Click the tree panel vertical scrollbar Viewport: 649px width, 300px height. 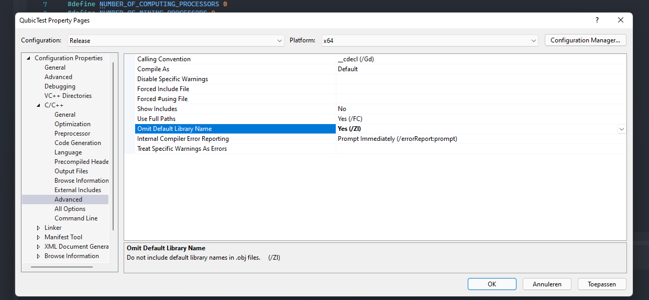pyautogui.click(x=113, y=147)
